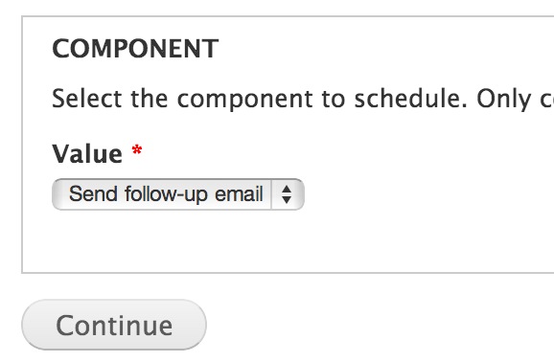
Task: Select the 'Send follow-up email' text
Action: click(166, 193)
